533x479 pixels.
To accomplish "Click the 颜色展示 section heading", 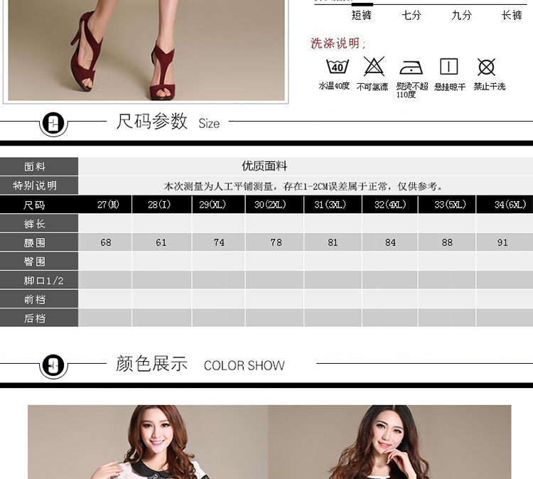I will pyautogui.click(x=151, y=364).
